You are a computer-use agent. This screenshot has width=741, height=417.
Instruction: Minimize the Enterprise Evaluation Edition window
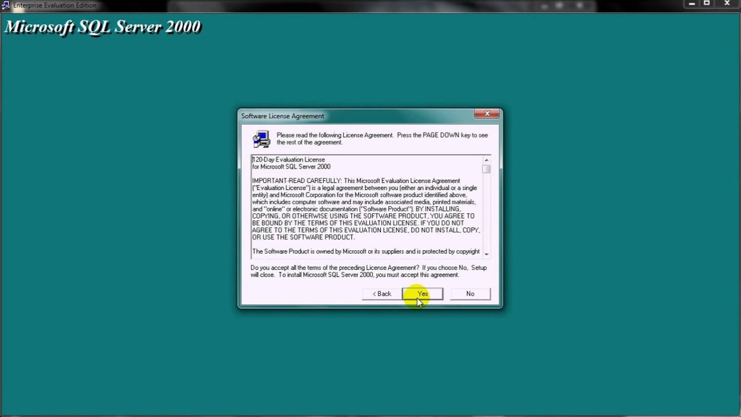[x=692, y=4]
